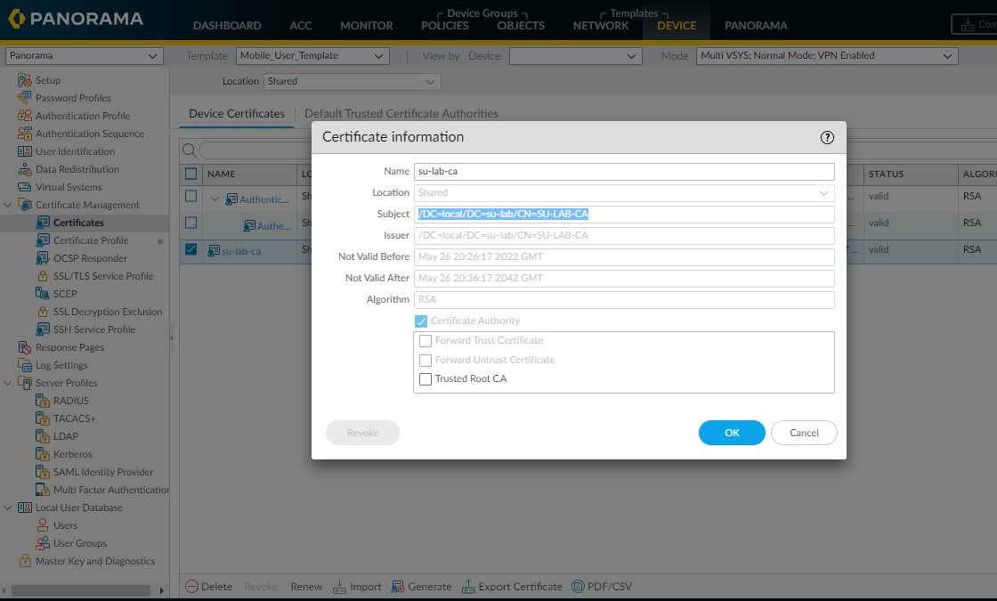Open help via the question mark icon
Screen dimensions: 997x601
pyautogui.click(x=826, y=137)
